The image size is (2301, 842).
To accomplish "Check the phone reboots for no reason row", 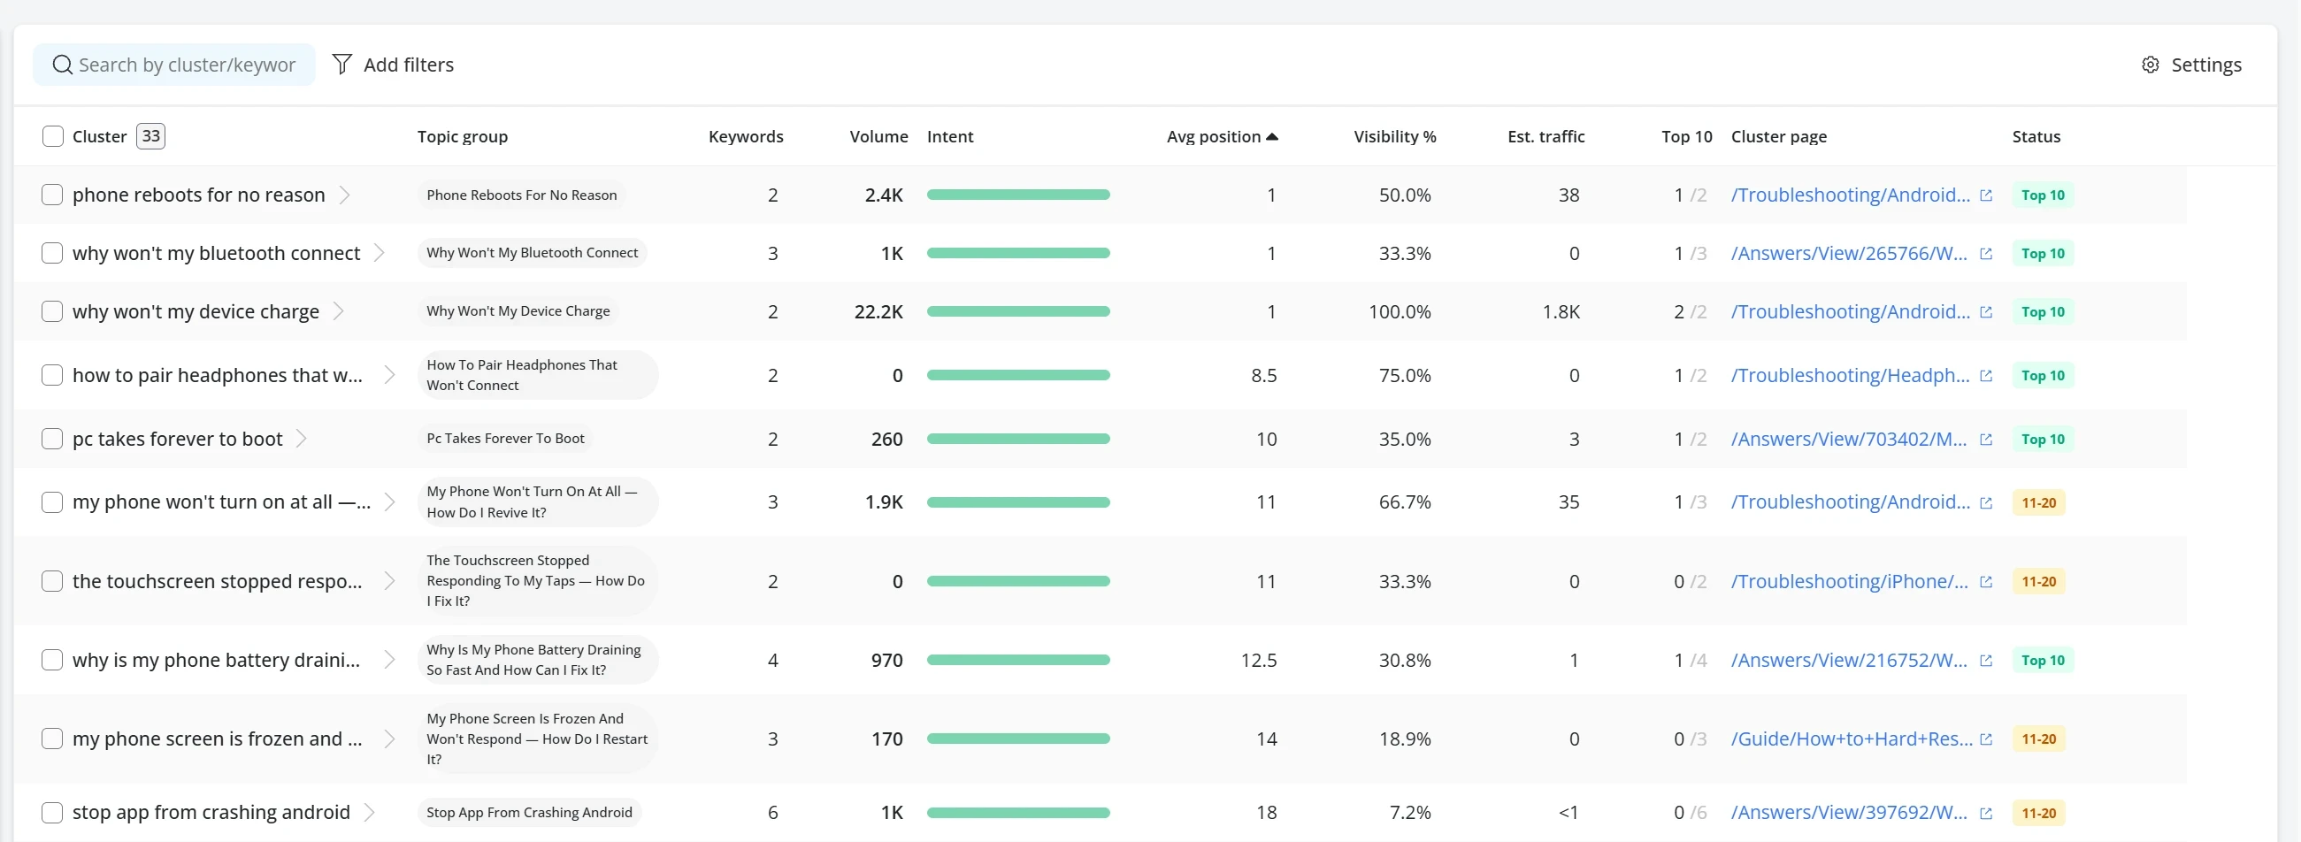I will (x=52, y=195).
